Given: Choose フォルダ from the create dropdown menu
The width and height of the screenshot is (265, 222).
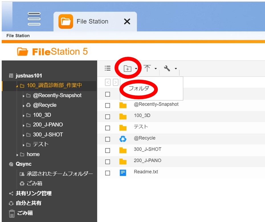Looking at the screenshot, I should tap(139, 88).
